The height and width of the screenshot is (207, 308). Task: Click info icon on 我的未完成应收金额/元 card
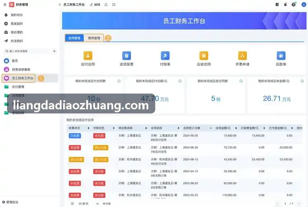[x=302, y=81]
